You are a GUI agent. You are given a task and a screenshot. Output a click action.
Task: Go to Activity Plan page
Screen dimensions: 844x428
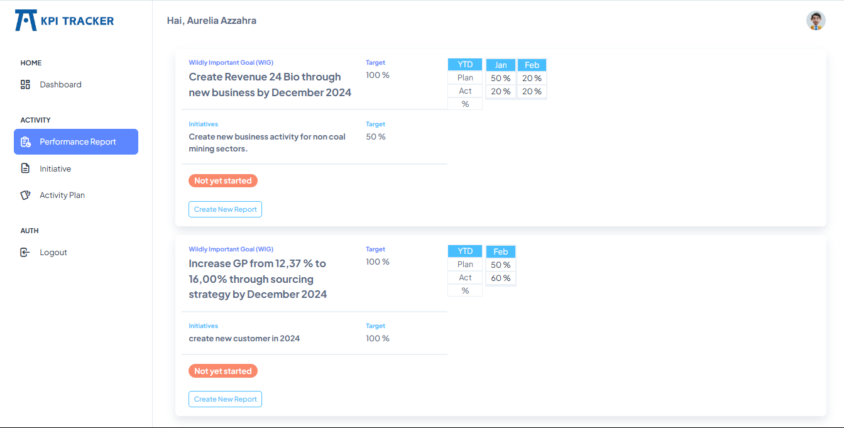point(76,195)
